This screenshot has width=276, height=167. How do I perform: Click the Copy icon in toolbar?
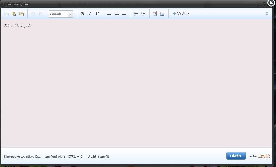click(x=7, y=14)
